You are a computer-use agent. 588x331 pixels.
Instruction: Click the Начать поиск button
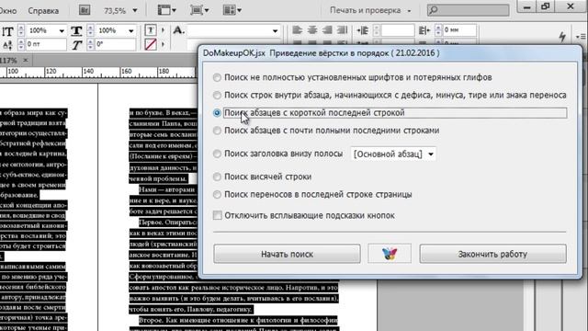[x=287, y=254]
